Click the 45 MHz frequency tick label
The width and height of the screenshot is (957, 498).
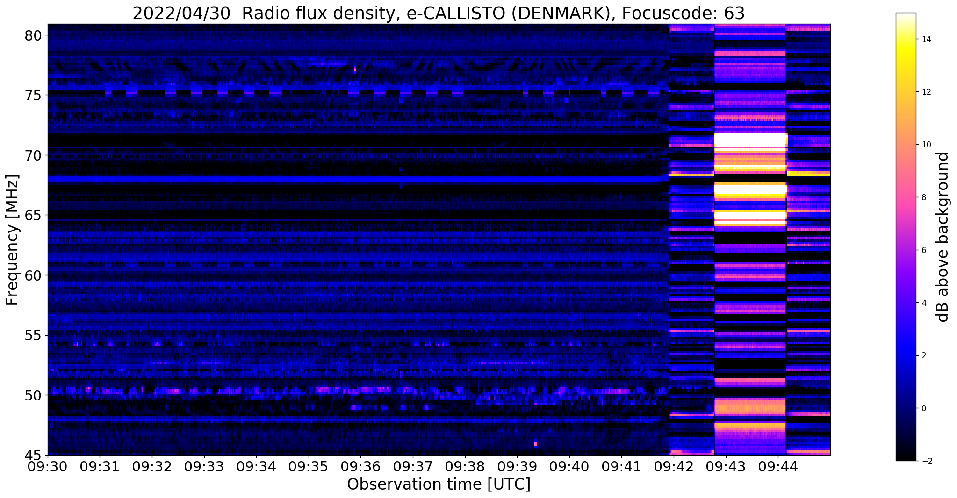33,455
